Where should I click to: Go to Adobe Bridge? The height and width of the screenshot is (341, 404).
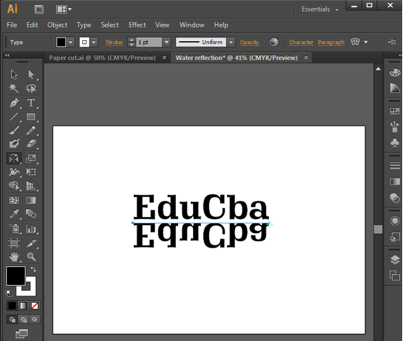coord(39,10)
